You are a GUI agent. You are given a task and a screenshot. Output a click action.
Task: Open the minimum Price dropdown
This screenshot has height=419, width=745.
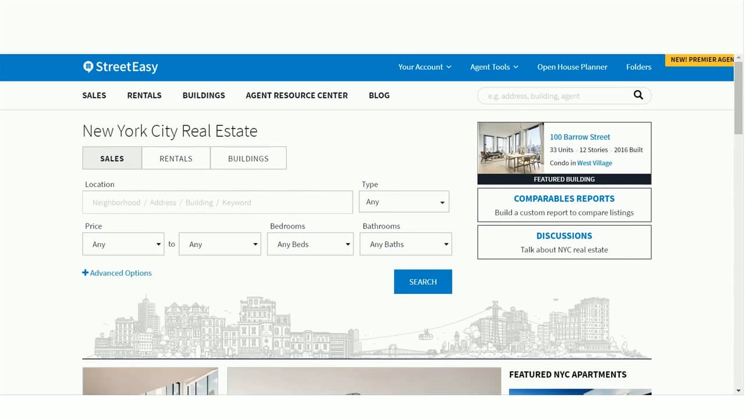pyautogui.click(x=123, y=244)
